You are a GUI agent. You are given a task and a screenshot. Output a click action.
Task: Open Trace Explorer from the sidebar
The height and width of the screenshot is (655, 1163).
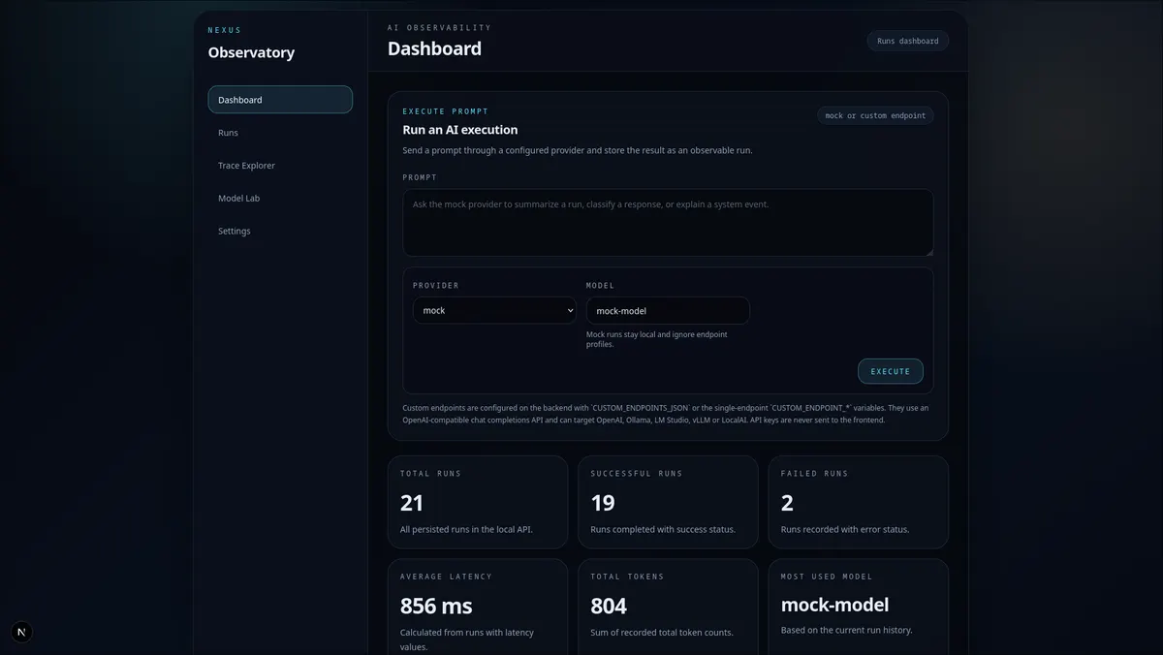click(280, 166)
